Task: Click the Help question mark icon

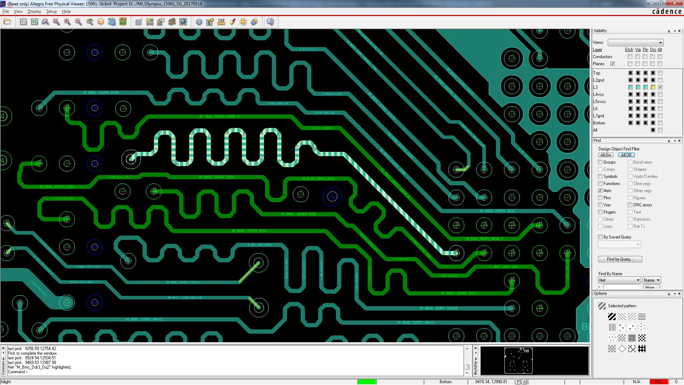Action: (x=270, y=22)
